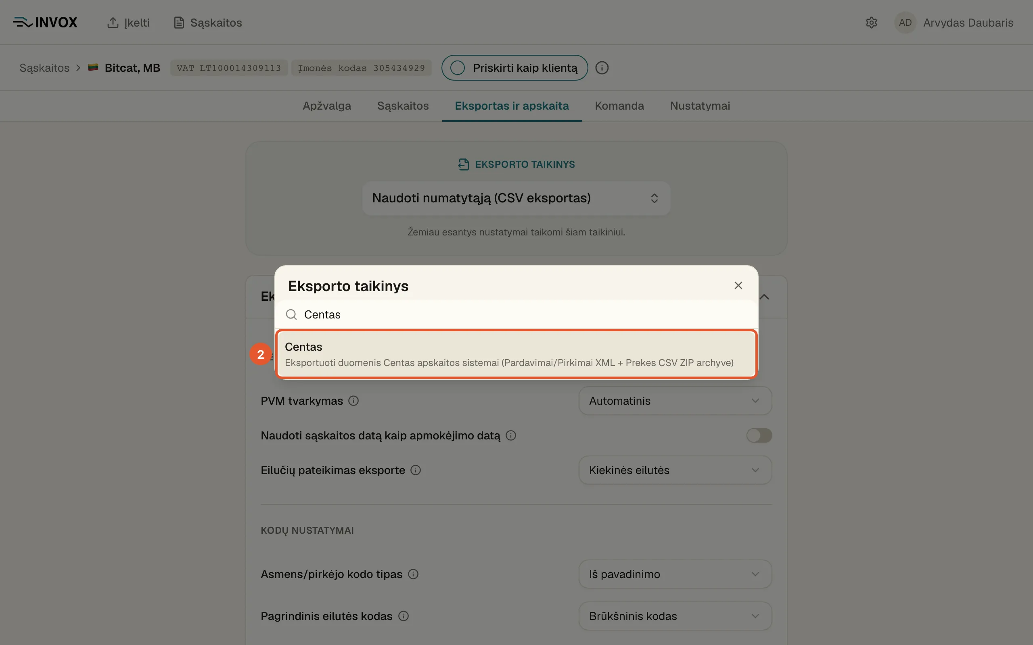Viewport: 1033px width, 645px height.
Task: Select the Eksportas ir apskaita tab
Action: [x=512, y=106]
